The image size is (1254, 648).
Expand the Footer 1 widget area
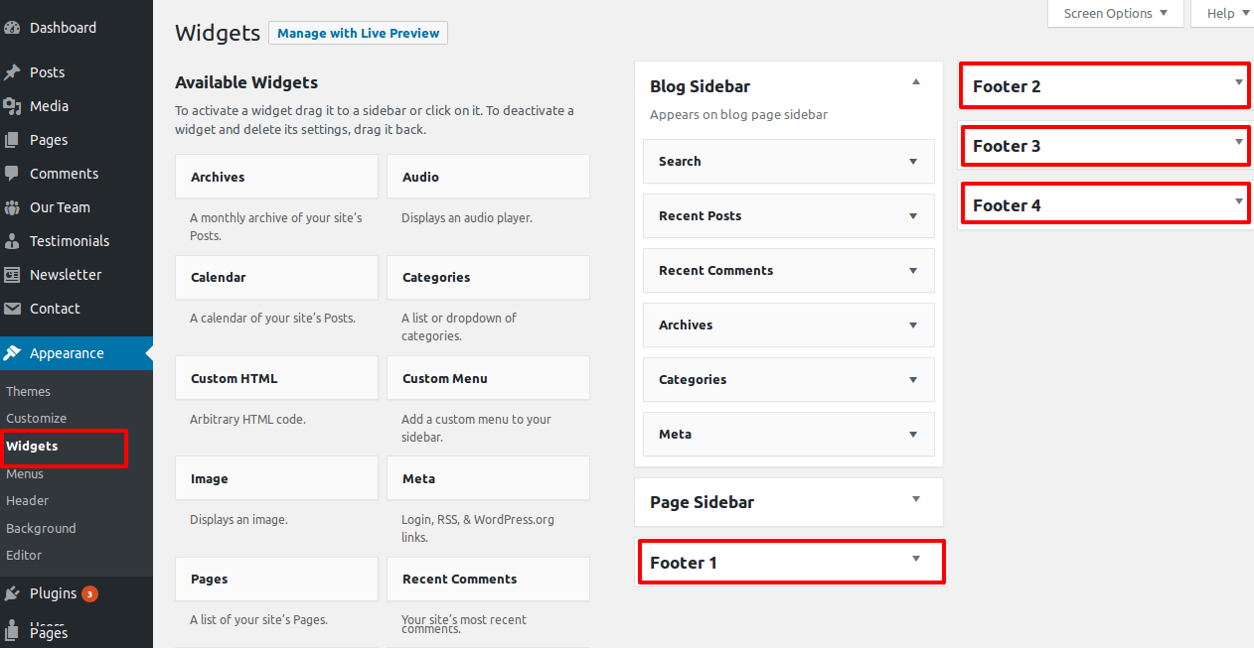coord(915,560)
